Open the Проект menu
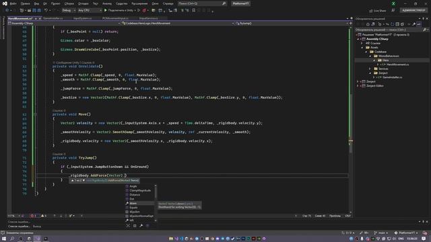431x242 pixels. [x=55, y=3]
